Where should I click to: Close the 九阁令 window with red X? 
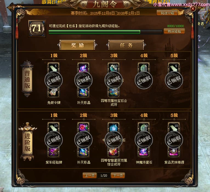[x=193, y=9]
